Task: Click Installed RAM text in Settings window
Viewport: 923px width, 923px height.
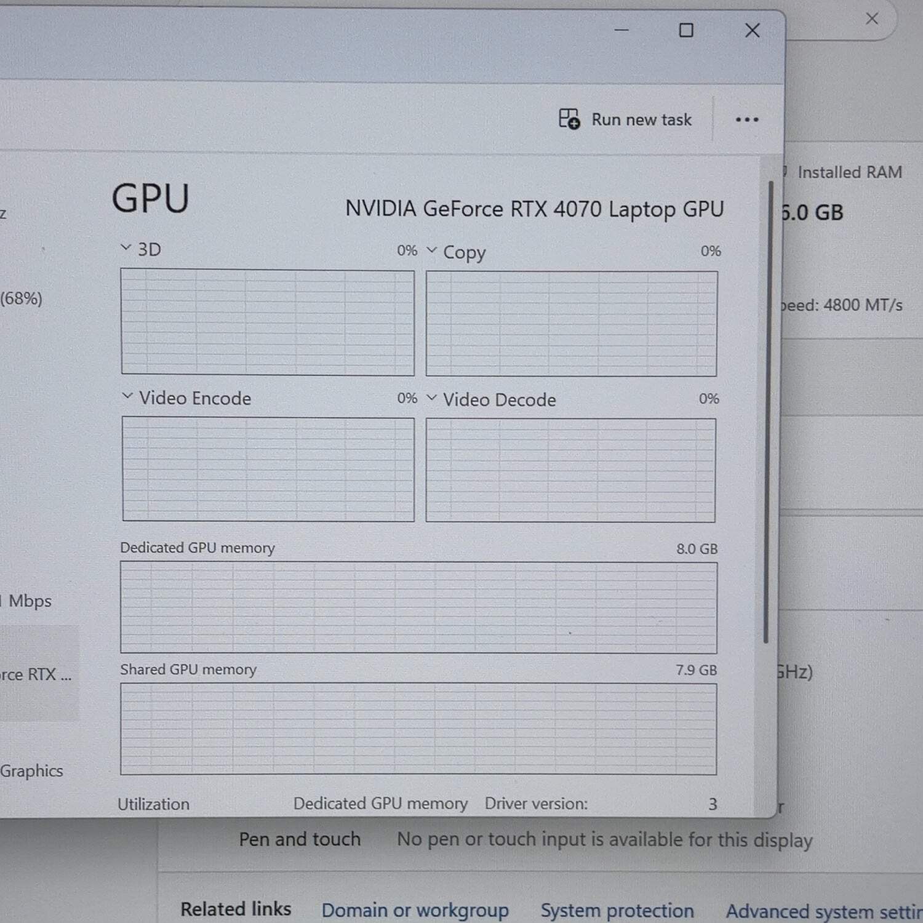Action: click(x=850, y=172)
